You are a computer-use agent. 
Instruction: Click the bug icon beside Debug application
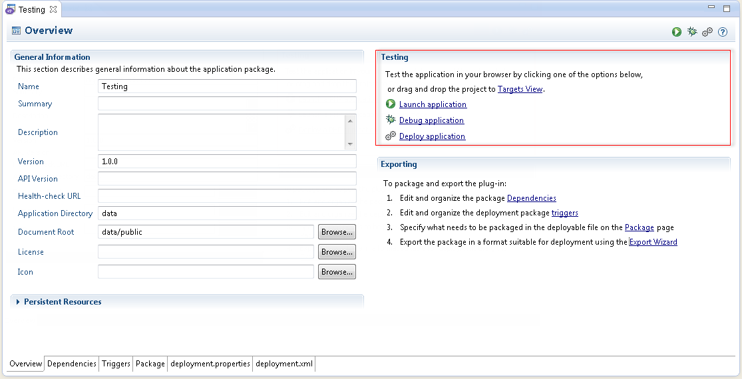tap(391, 120)
